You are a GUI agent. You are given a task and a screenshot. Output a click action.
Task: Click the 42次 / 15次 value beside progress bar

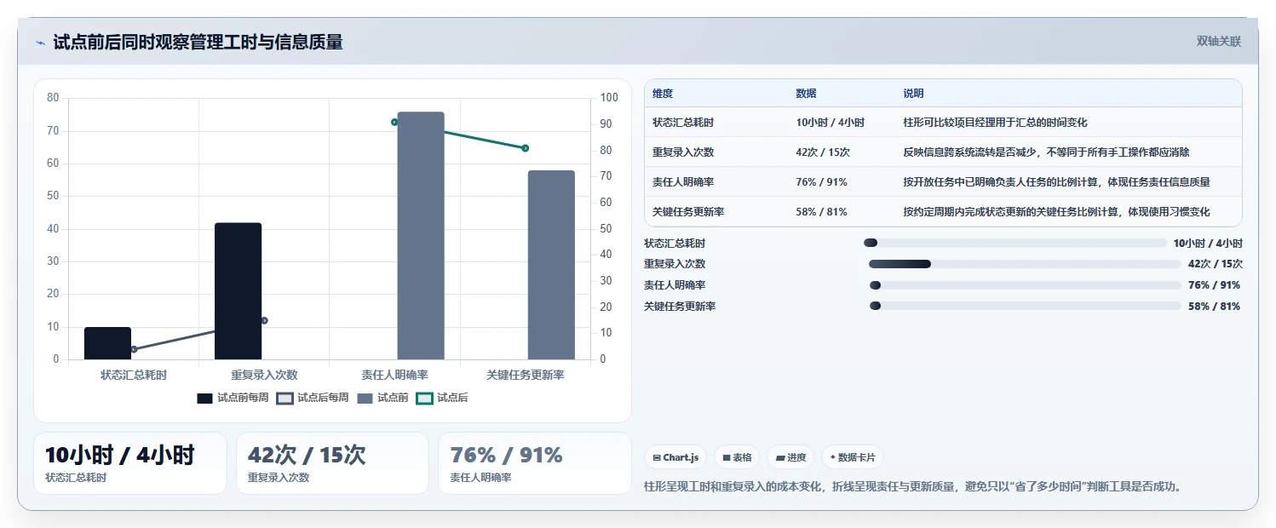click(1215, 264)
